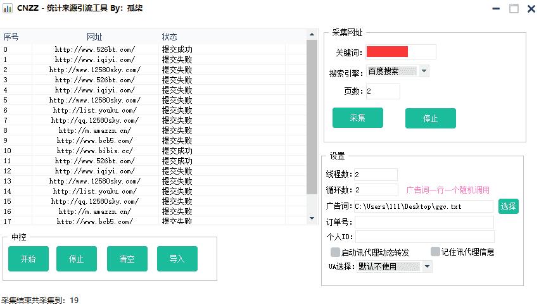Click the CNZZ app icon in title bar

tap(8, 8)
